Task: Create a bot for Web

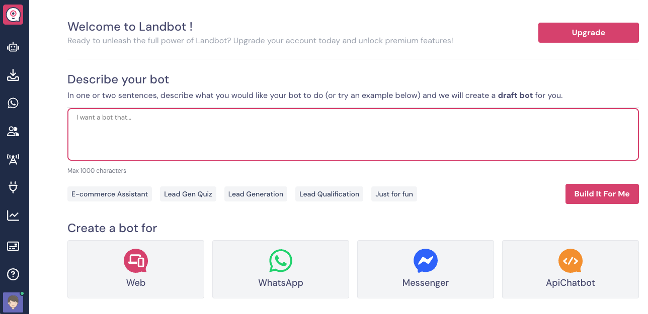Action: tap(136, 269)
